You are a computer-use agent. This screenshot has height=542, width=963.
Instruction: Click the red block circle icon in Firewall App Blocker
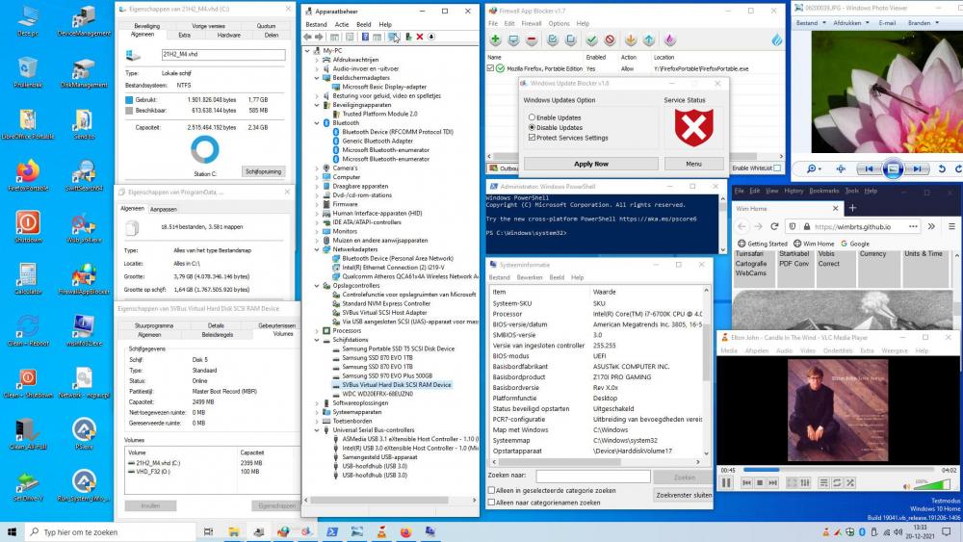coord(610,39)
